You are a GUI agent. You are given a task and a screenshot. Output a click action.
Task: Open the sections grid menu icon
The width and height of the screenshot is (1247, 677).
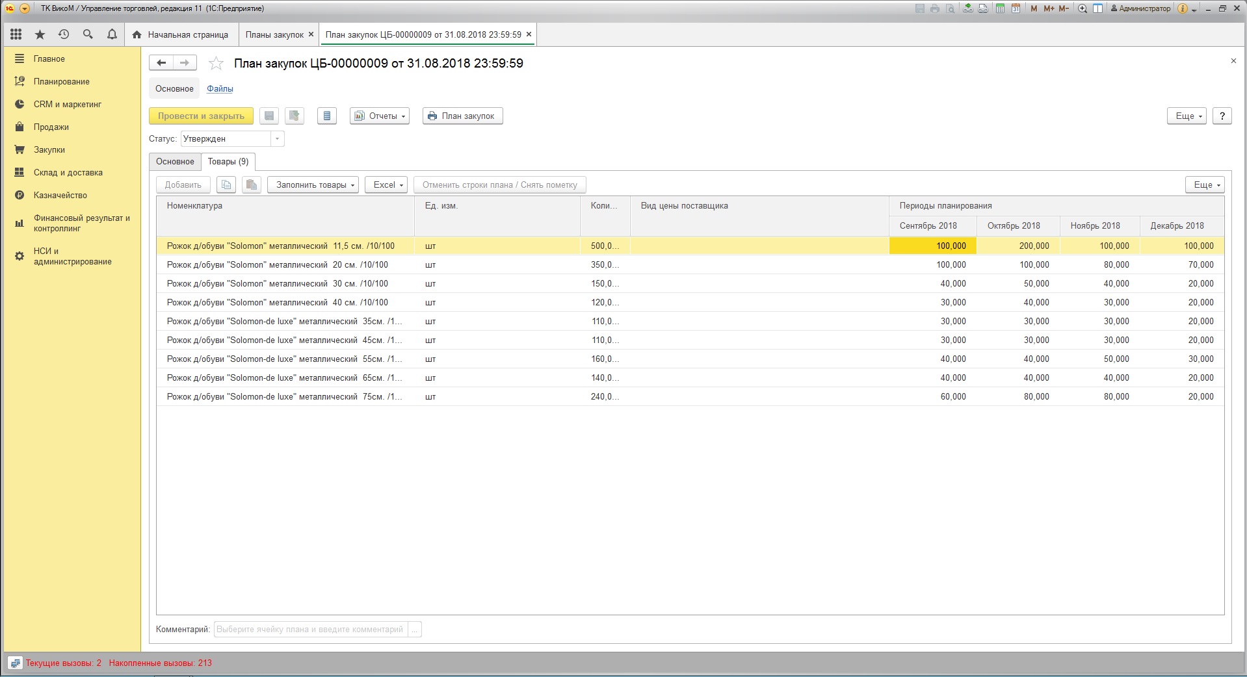click(16, 34)
